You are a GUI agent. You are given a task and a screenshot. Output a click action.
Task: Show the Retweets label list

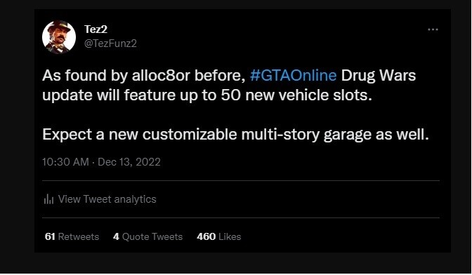click(79, 236)
